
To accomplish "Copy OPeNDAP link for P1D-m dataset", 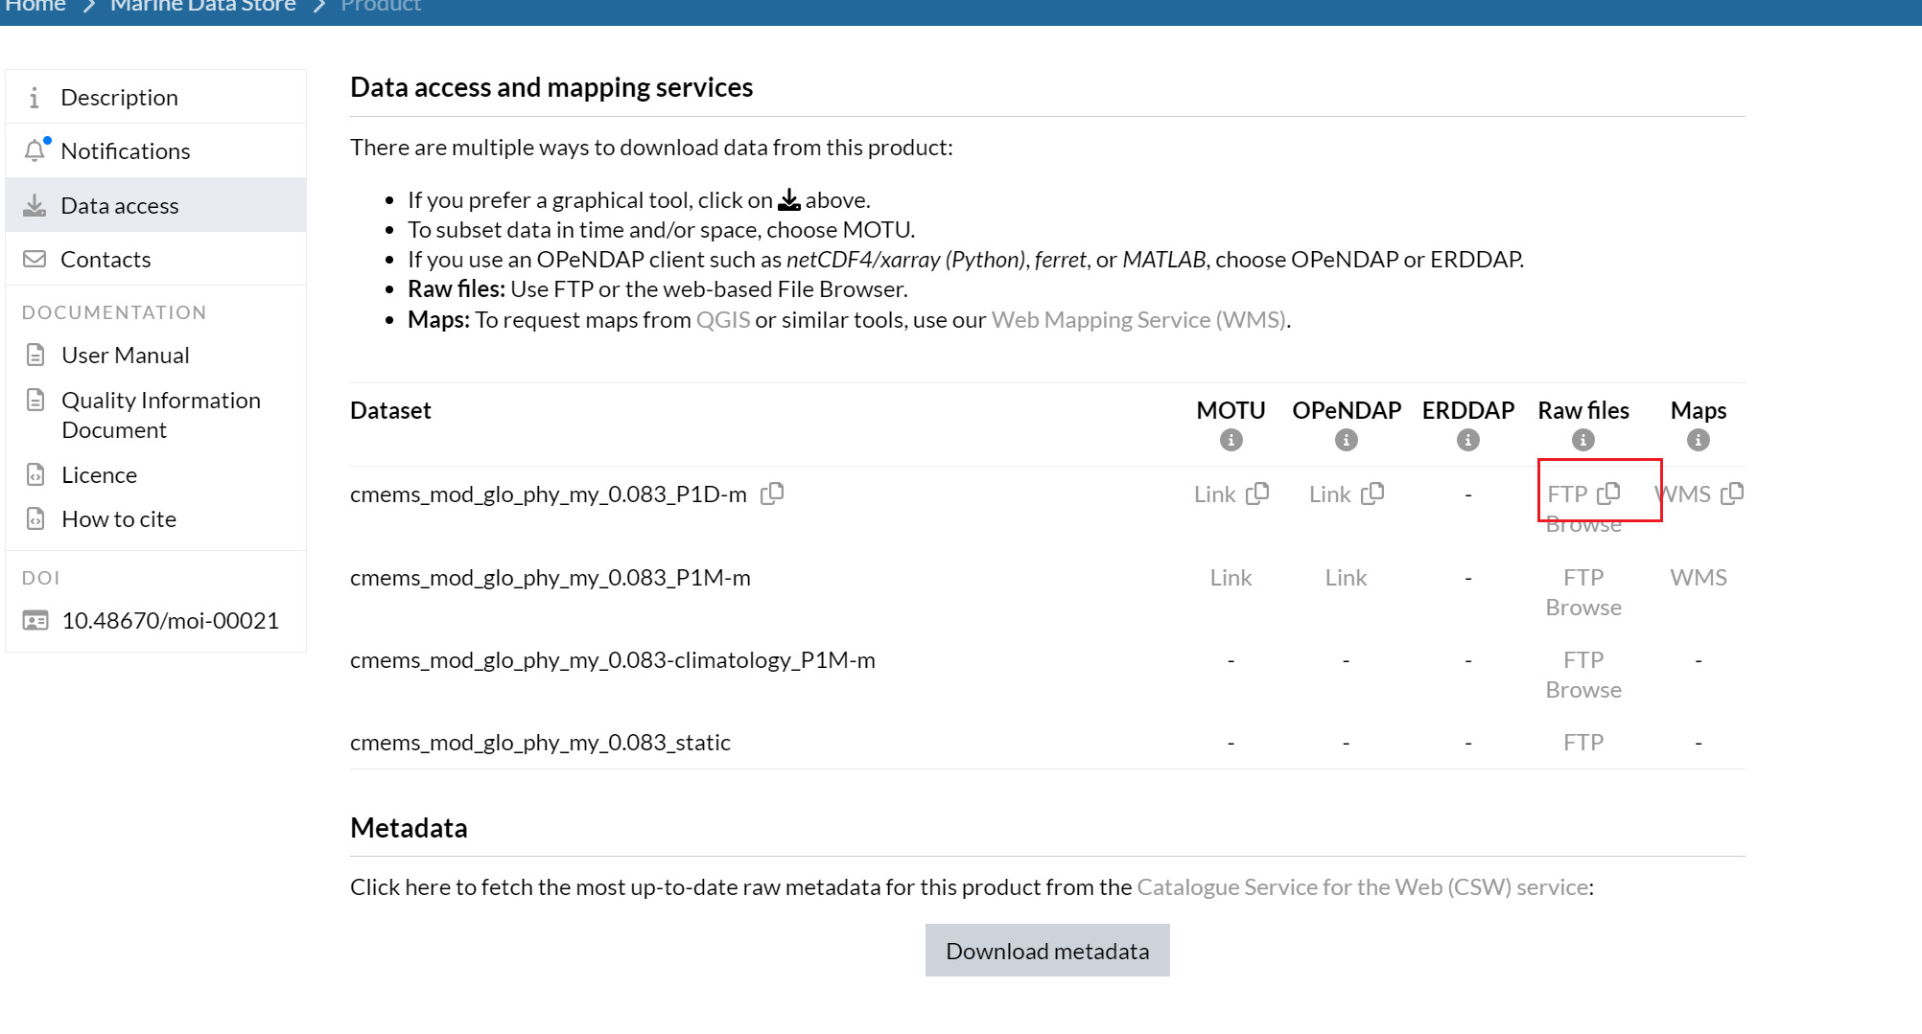I will (1372, 494).
